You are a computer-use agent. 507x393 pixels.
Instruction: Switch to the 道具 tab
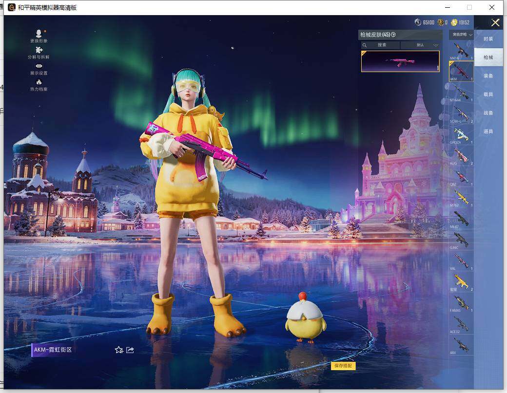click(488, 131)
